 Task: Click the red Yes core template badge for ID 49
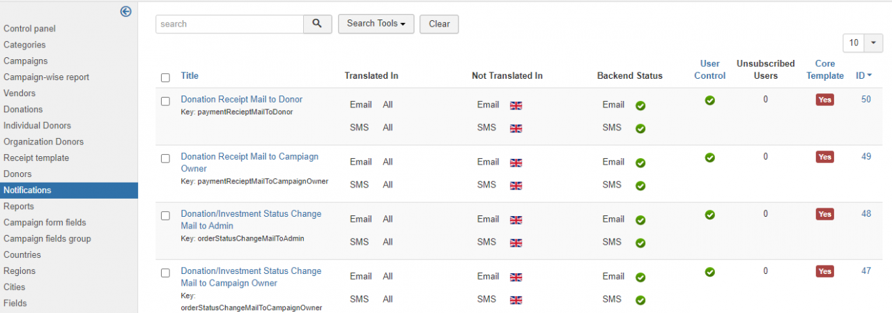coord(824,157)
